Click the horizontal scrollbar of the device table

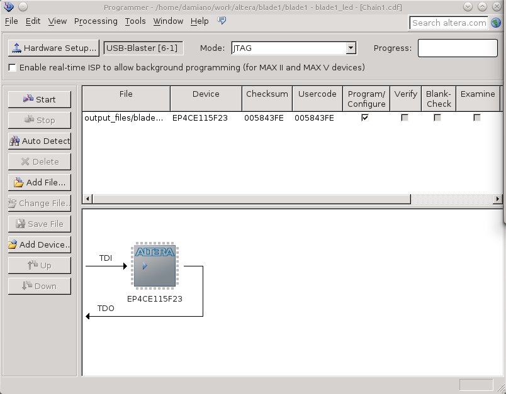point(251,199)
